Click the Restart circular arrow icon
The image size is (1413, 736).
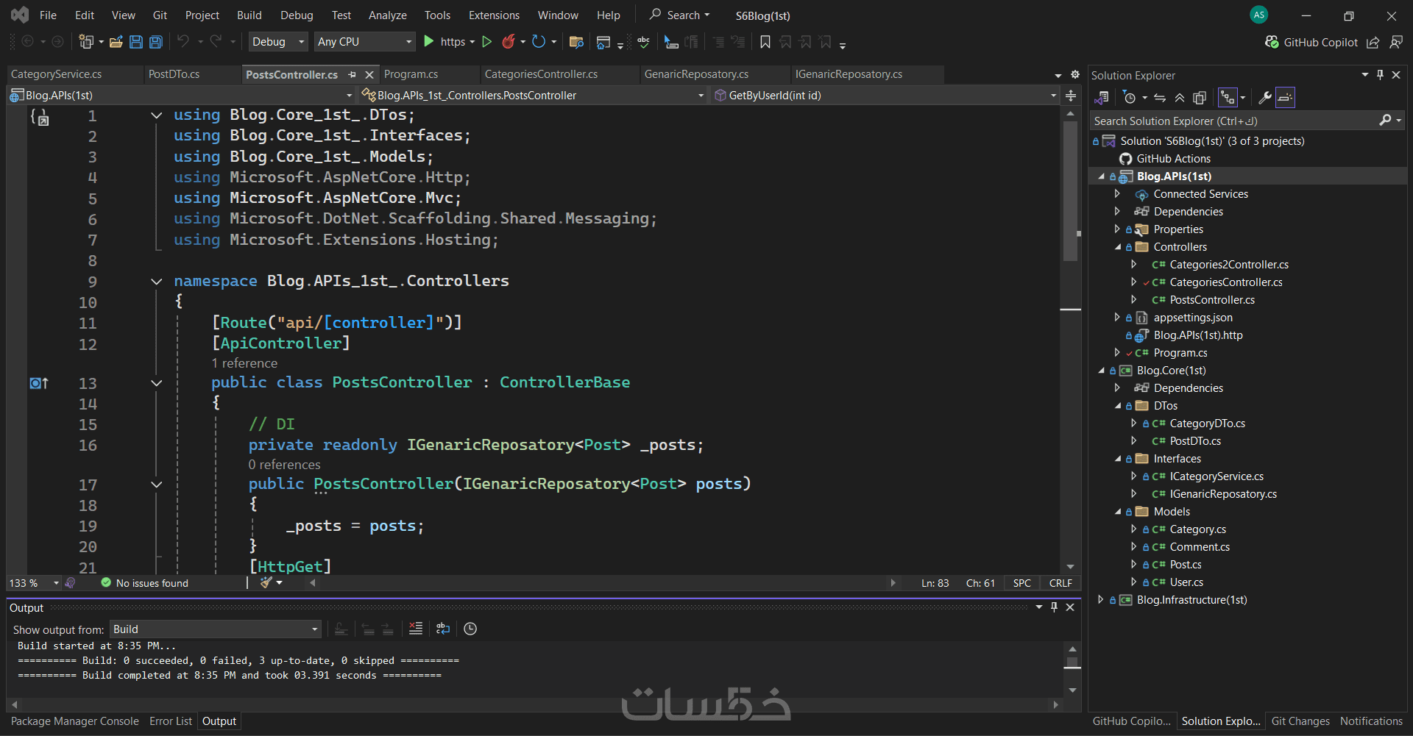539,42
